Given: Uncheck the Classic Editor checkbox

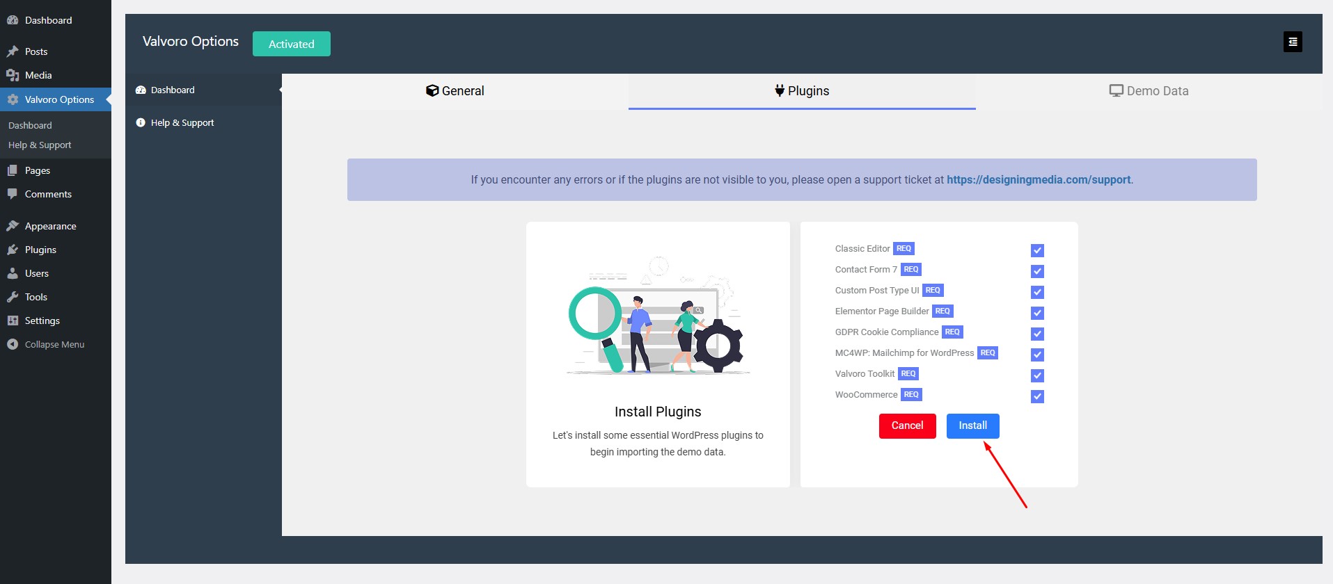Looking at the screenshot, I should click(x=1037, y=250).
